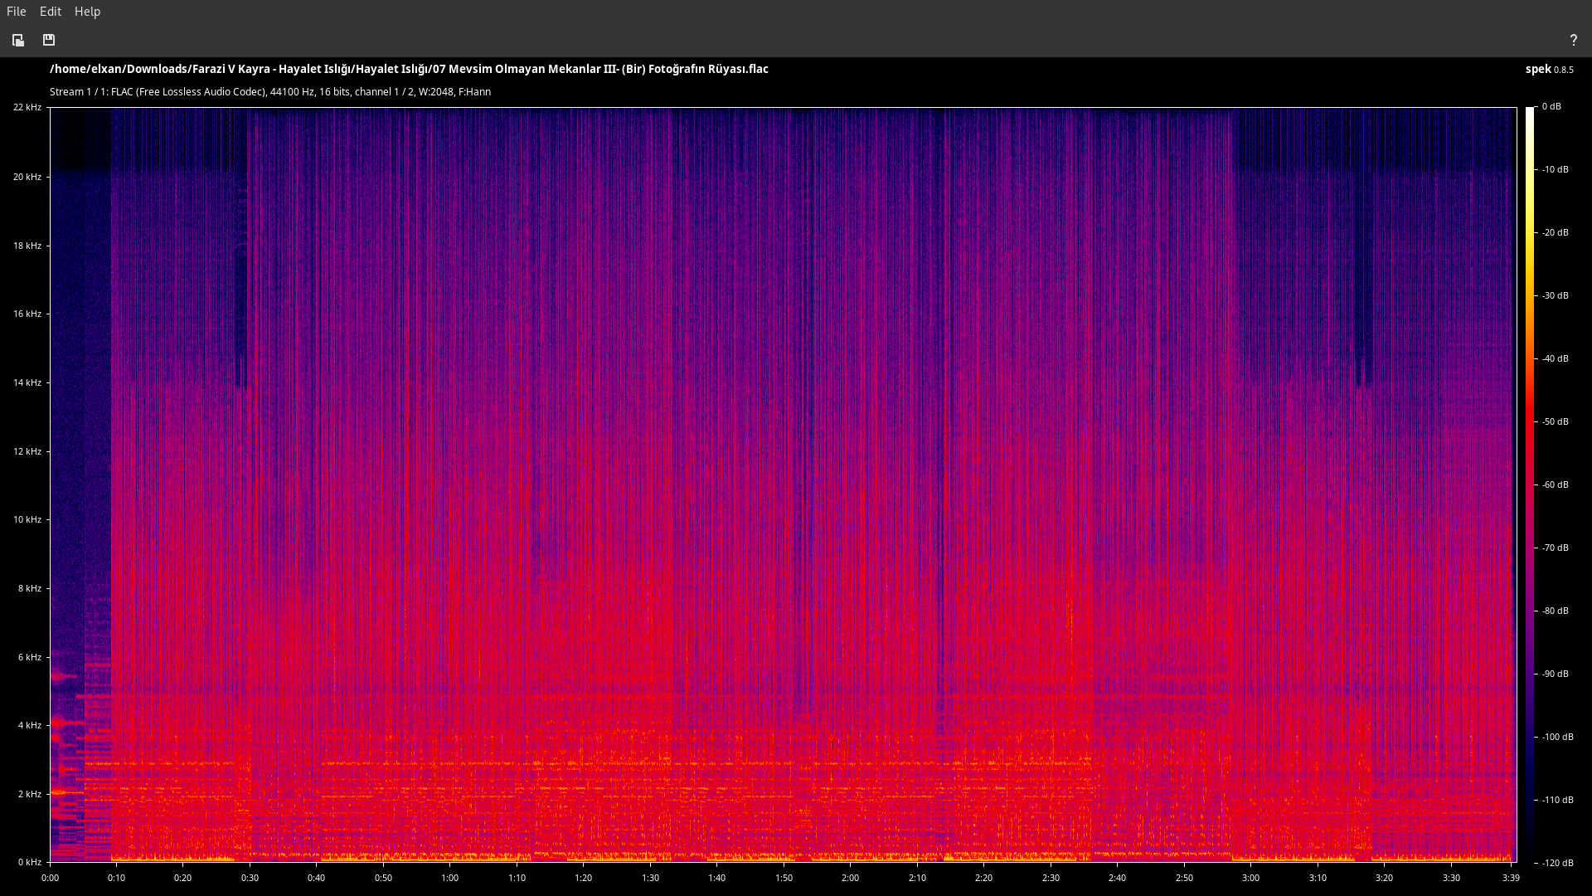The image size is (1592, 896).
Task: Click the -120 dB bottom scale label
Action: tap(1556, 863)
